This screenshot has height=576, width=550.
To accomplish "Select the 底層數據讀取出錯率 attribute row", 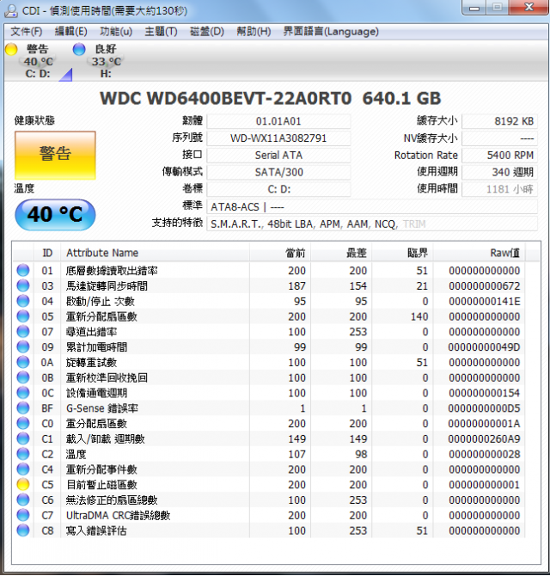I will click(269, 270).
